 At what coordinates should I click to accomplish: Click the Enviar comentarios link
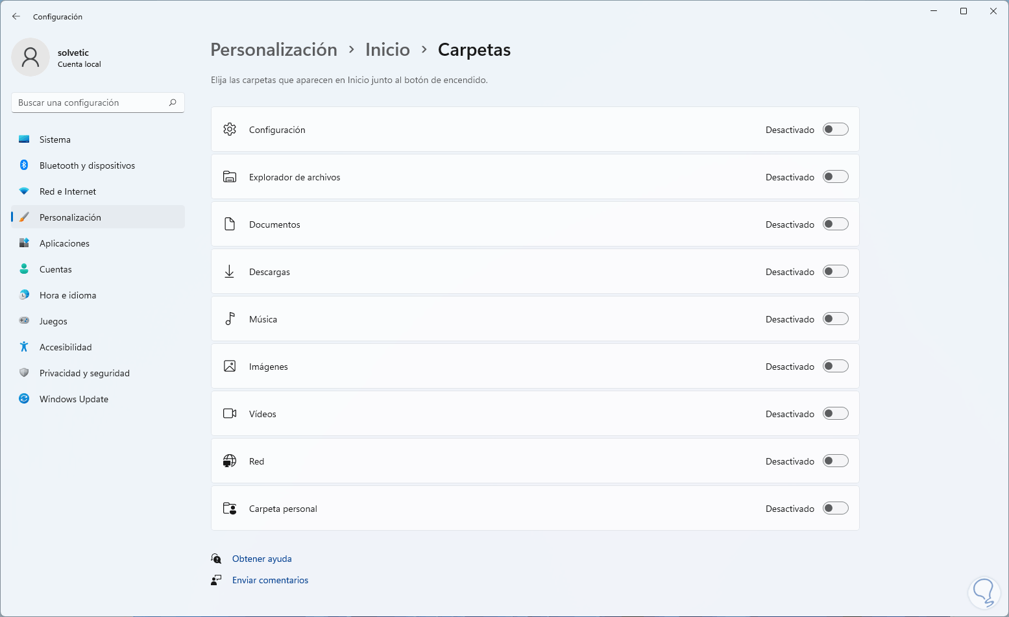270,580
